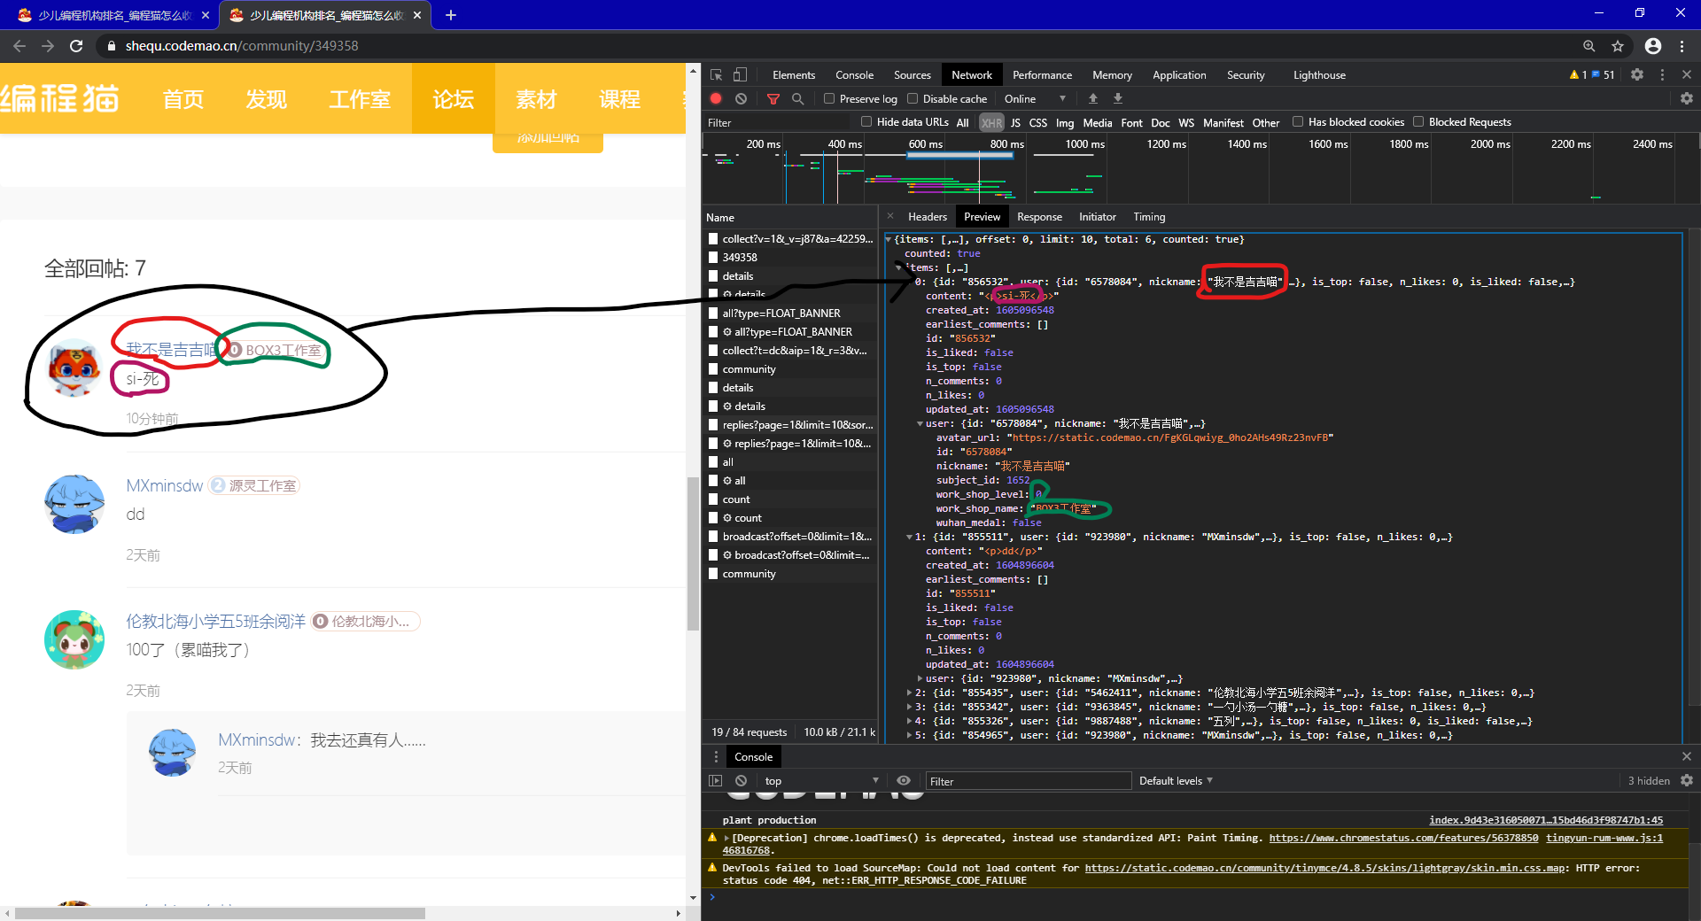
Task: Click the export HAR download icon
Action: pyautogui.click(x=1118, y=99)
